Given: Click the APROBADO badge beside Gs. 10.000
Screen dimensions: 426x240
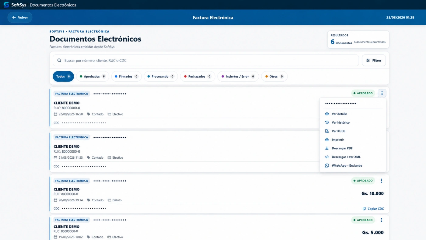Looking at the screenshot, I should coord(363,181).
